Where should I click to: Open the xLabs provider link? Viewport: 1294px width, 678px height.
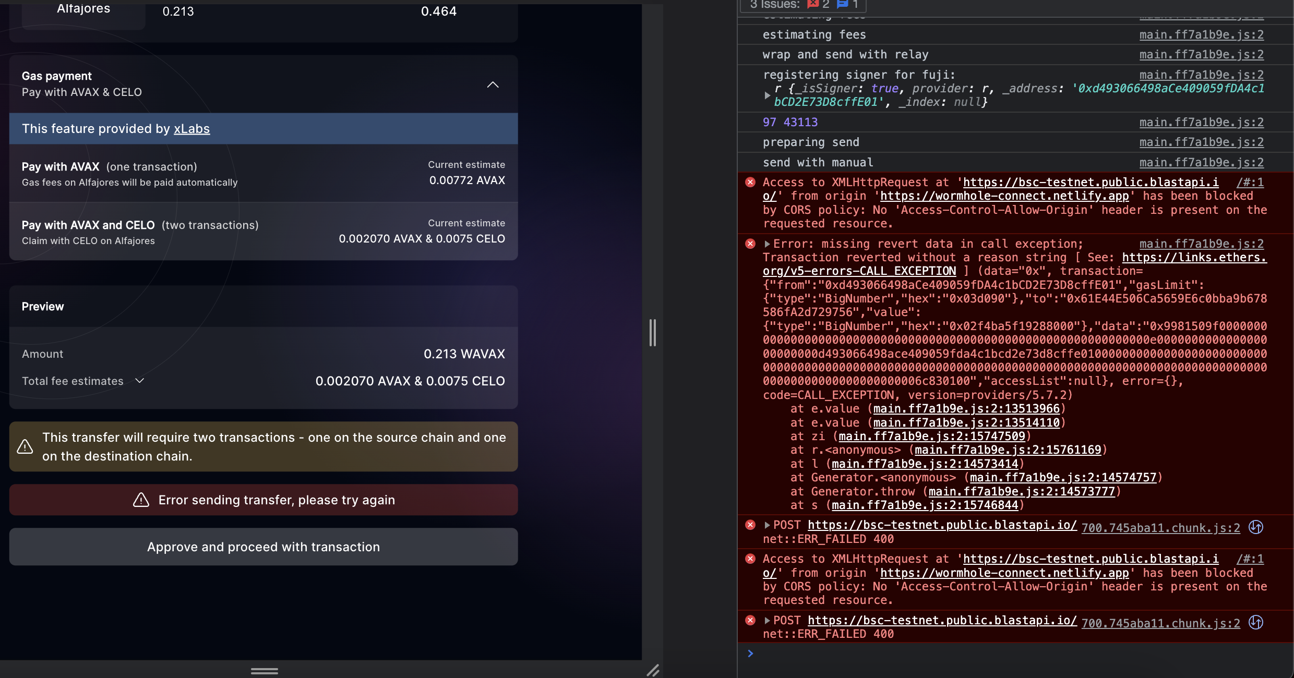pos(191,128)
